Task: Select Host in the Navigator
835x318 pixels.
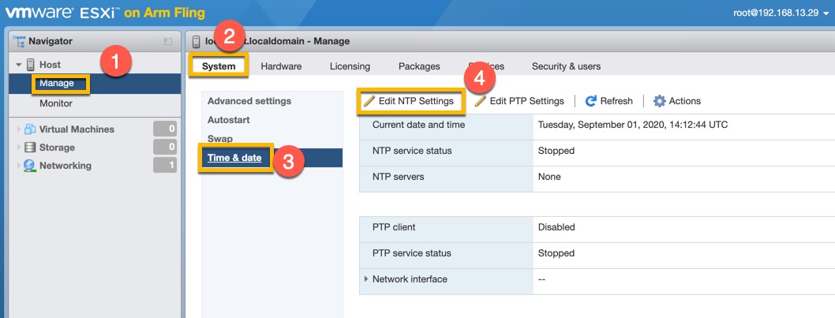Action: coord(50,65)
